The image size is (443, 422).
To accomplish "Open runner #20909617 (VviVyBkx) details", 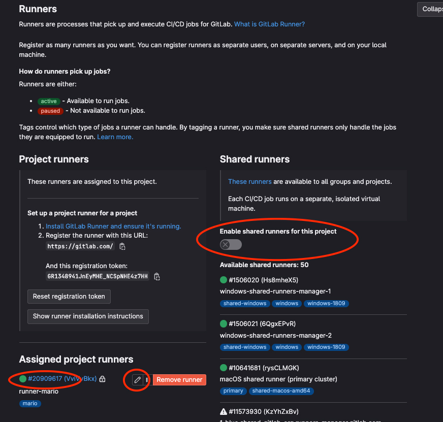I will [62, 379].
